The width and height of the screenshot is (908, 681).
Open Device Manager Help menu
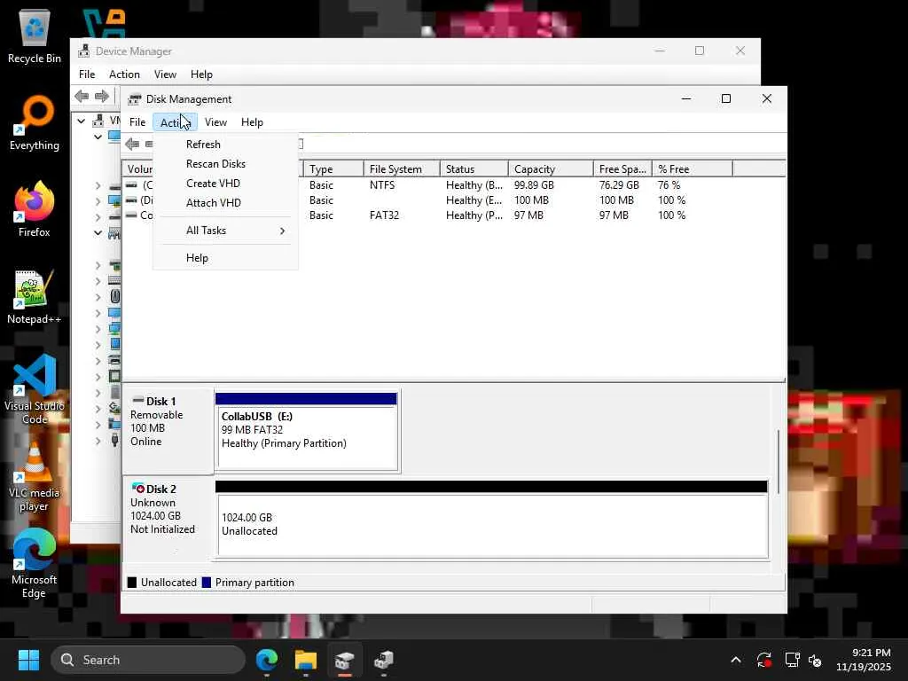pyautogui.click(x=201, y=74)
